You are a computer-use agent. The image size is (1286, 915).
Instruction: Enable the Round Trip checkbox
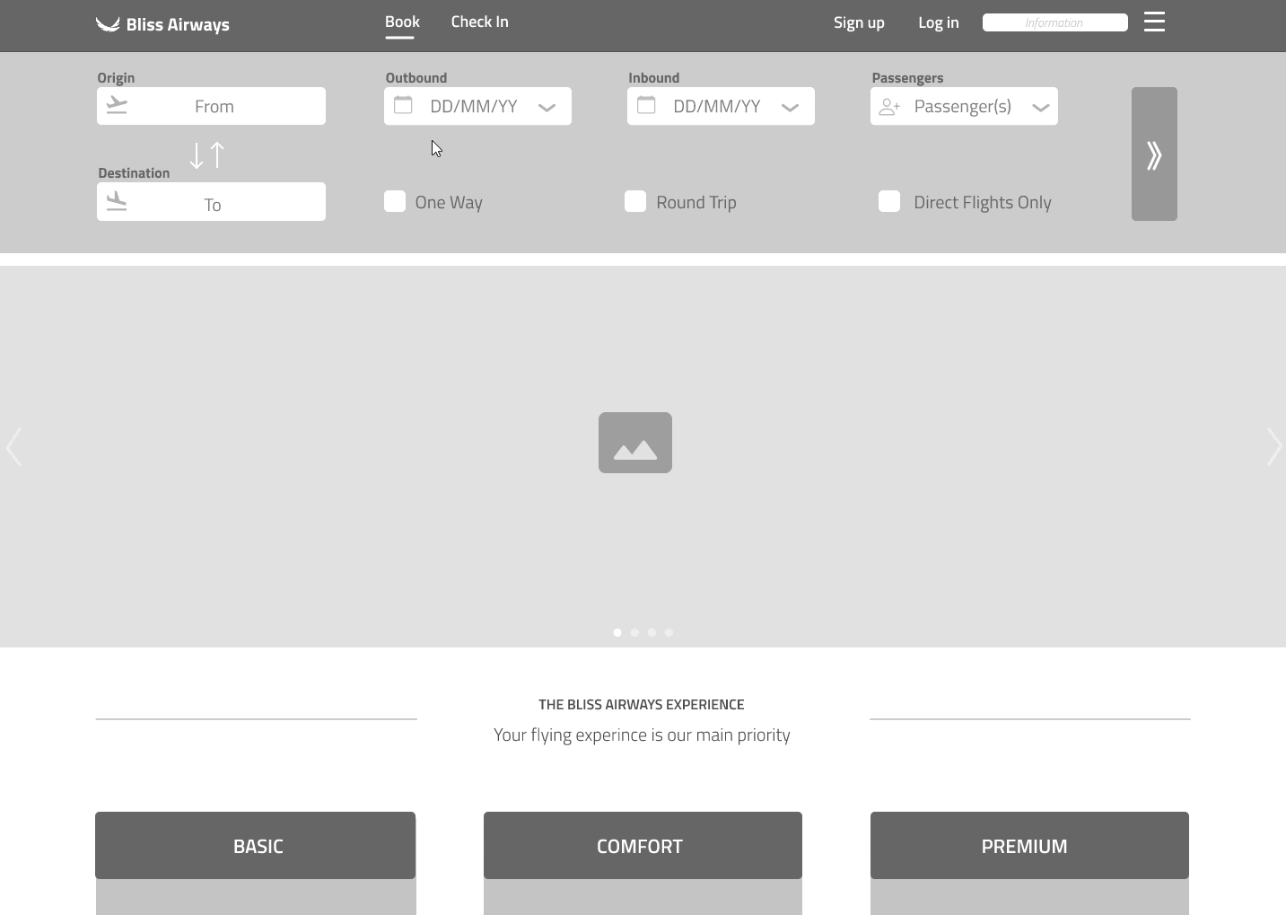point(635,201)
